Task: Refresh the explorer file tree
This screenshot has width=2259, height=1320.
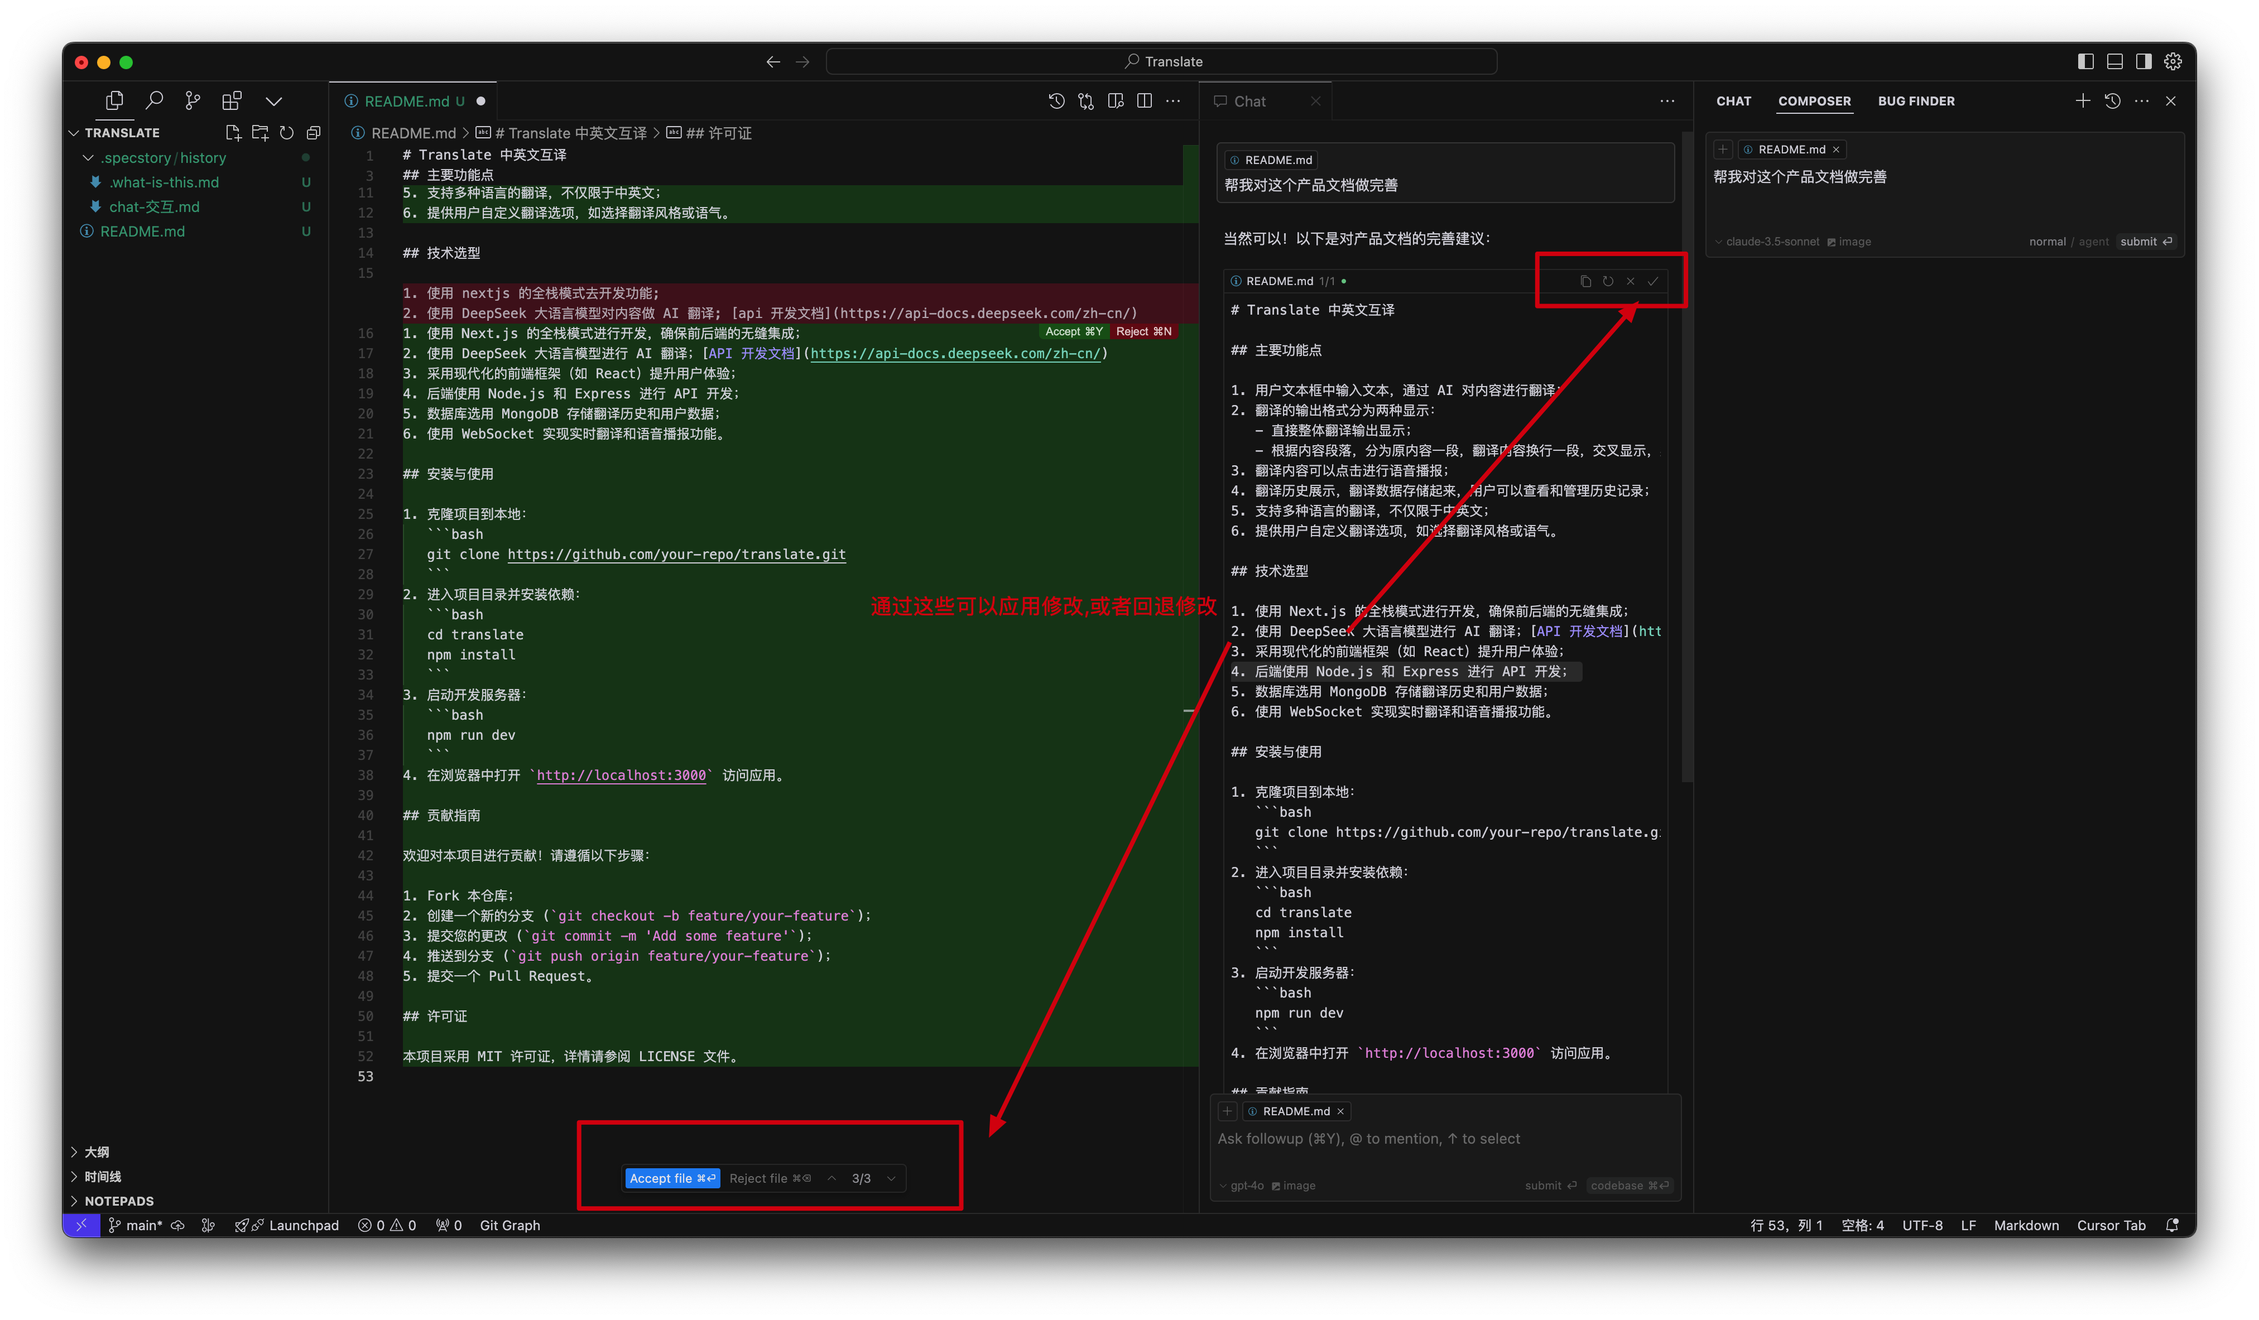Action: 287,133
